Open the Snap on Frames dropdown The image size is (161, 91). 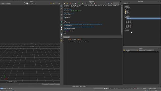[x=155, y=88]
